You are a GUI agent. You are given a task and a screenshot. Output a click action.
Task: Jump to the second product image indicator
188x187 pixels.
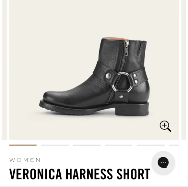tap(55, 145)
